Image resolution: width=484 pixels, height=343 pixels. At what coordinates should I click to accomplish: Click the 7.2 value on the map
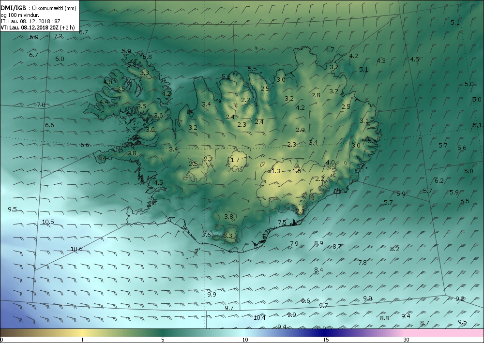tap(58, 36)
